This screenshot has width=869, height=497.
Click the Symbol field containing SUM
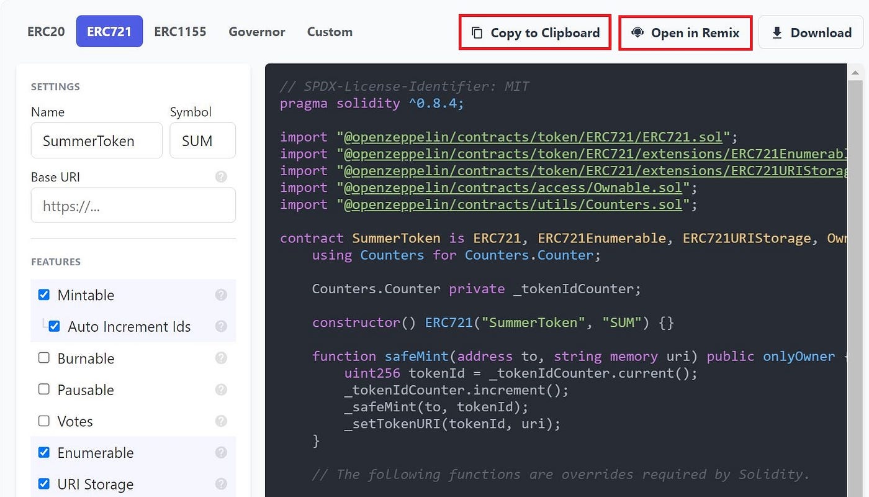coord(203,140)
